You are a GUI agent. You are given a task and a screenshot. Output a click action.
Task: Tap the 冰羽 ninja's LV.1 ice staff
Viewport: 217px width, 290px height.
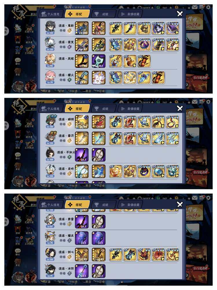(x=82, y=271)
